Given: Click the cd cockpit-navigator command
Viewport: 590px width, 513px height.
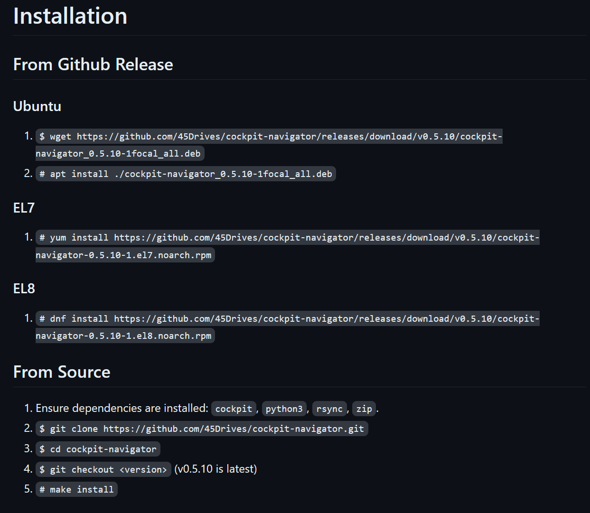Looking at the screenshot, I should tap(98, 449).
